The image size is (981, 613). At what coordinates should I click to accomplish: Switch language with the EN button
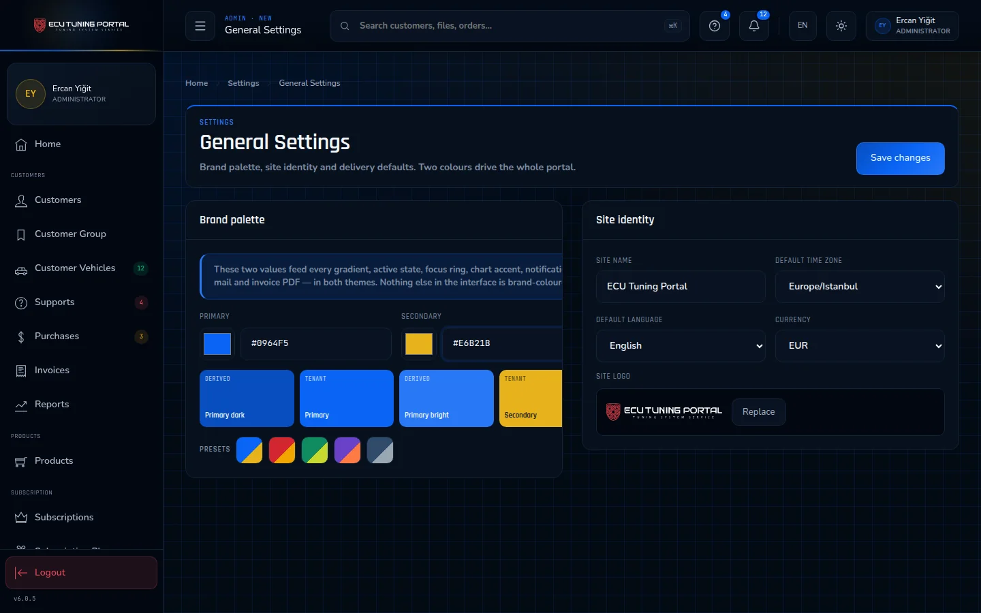pos(803,26)
